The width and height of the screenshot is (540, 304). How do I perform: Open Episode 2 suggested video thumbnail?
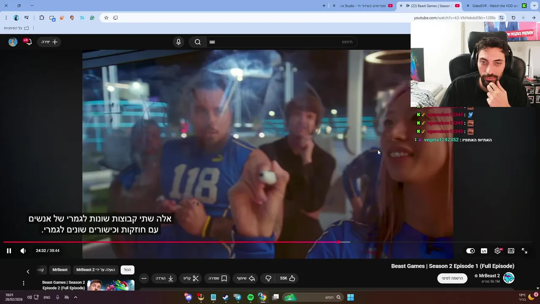click(111, 285)
